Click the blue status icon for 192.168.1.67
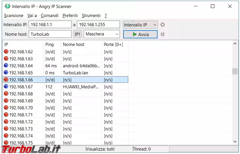 coord(6,86)
